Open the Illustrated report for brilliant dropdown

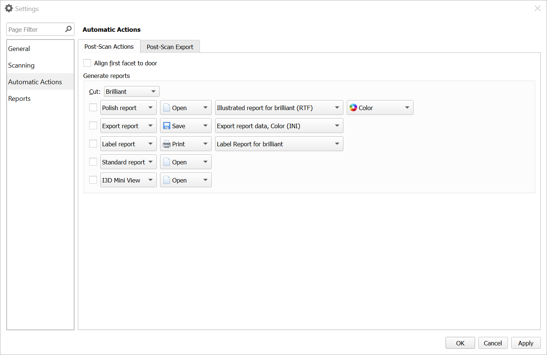pyautogui.click(x=278, y=107)
